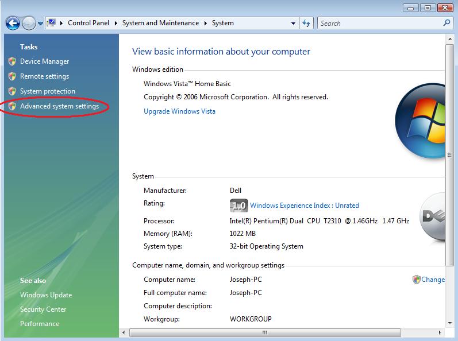Open Device Manager task link
Viewport: 458px width, 341px height.
click(44, 61)
